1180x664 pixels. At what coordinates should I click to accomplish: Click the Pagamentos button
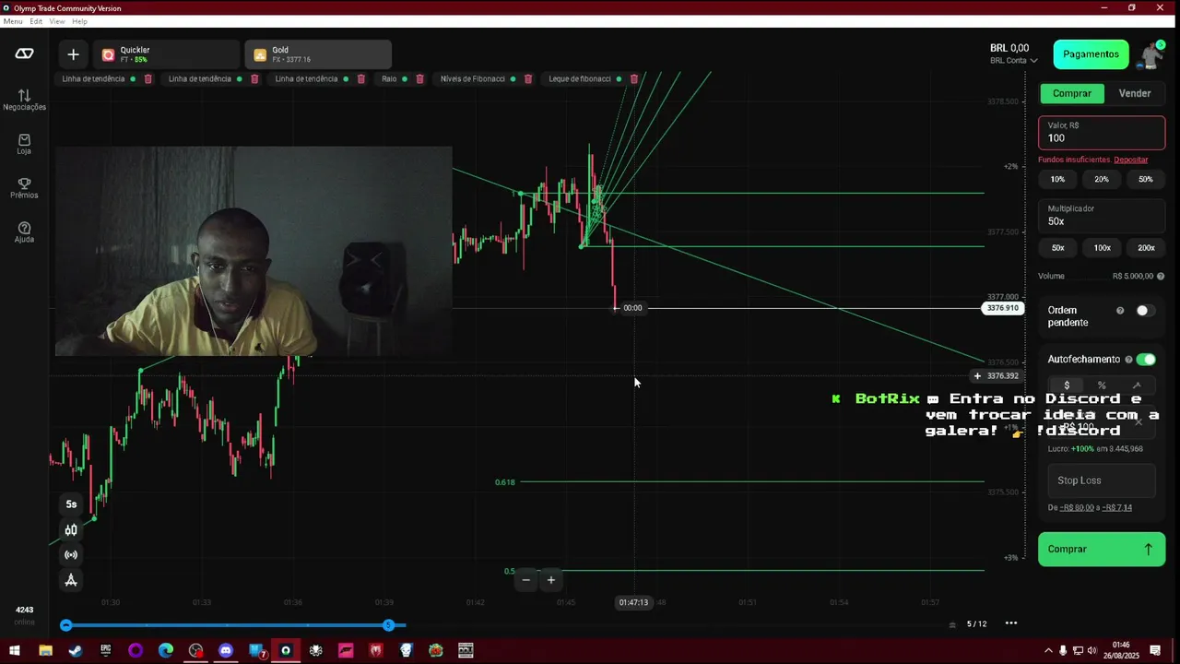coord(1091,54)
